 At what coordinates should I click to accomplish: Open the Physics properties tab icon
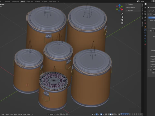tap(145, 36)
